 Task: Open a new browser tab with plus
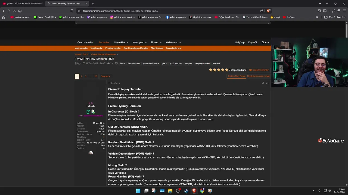point(93,4)
